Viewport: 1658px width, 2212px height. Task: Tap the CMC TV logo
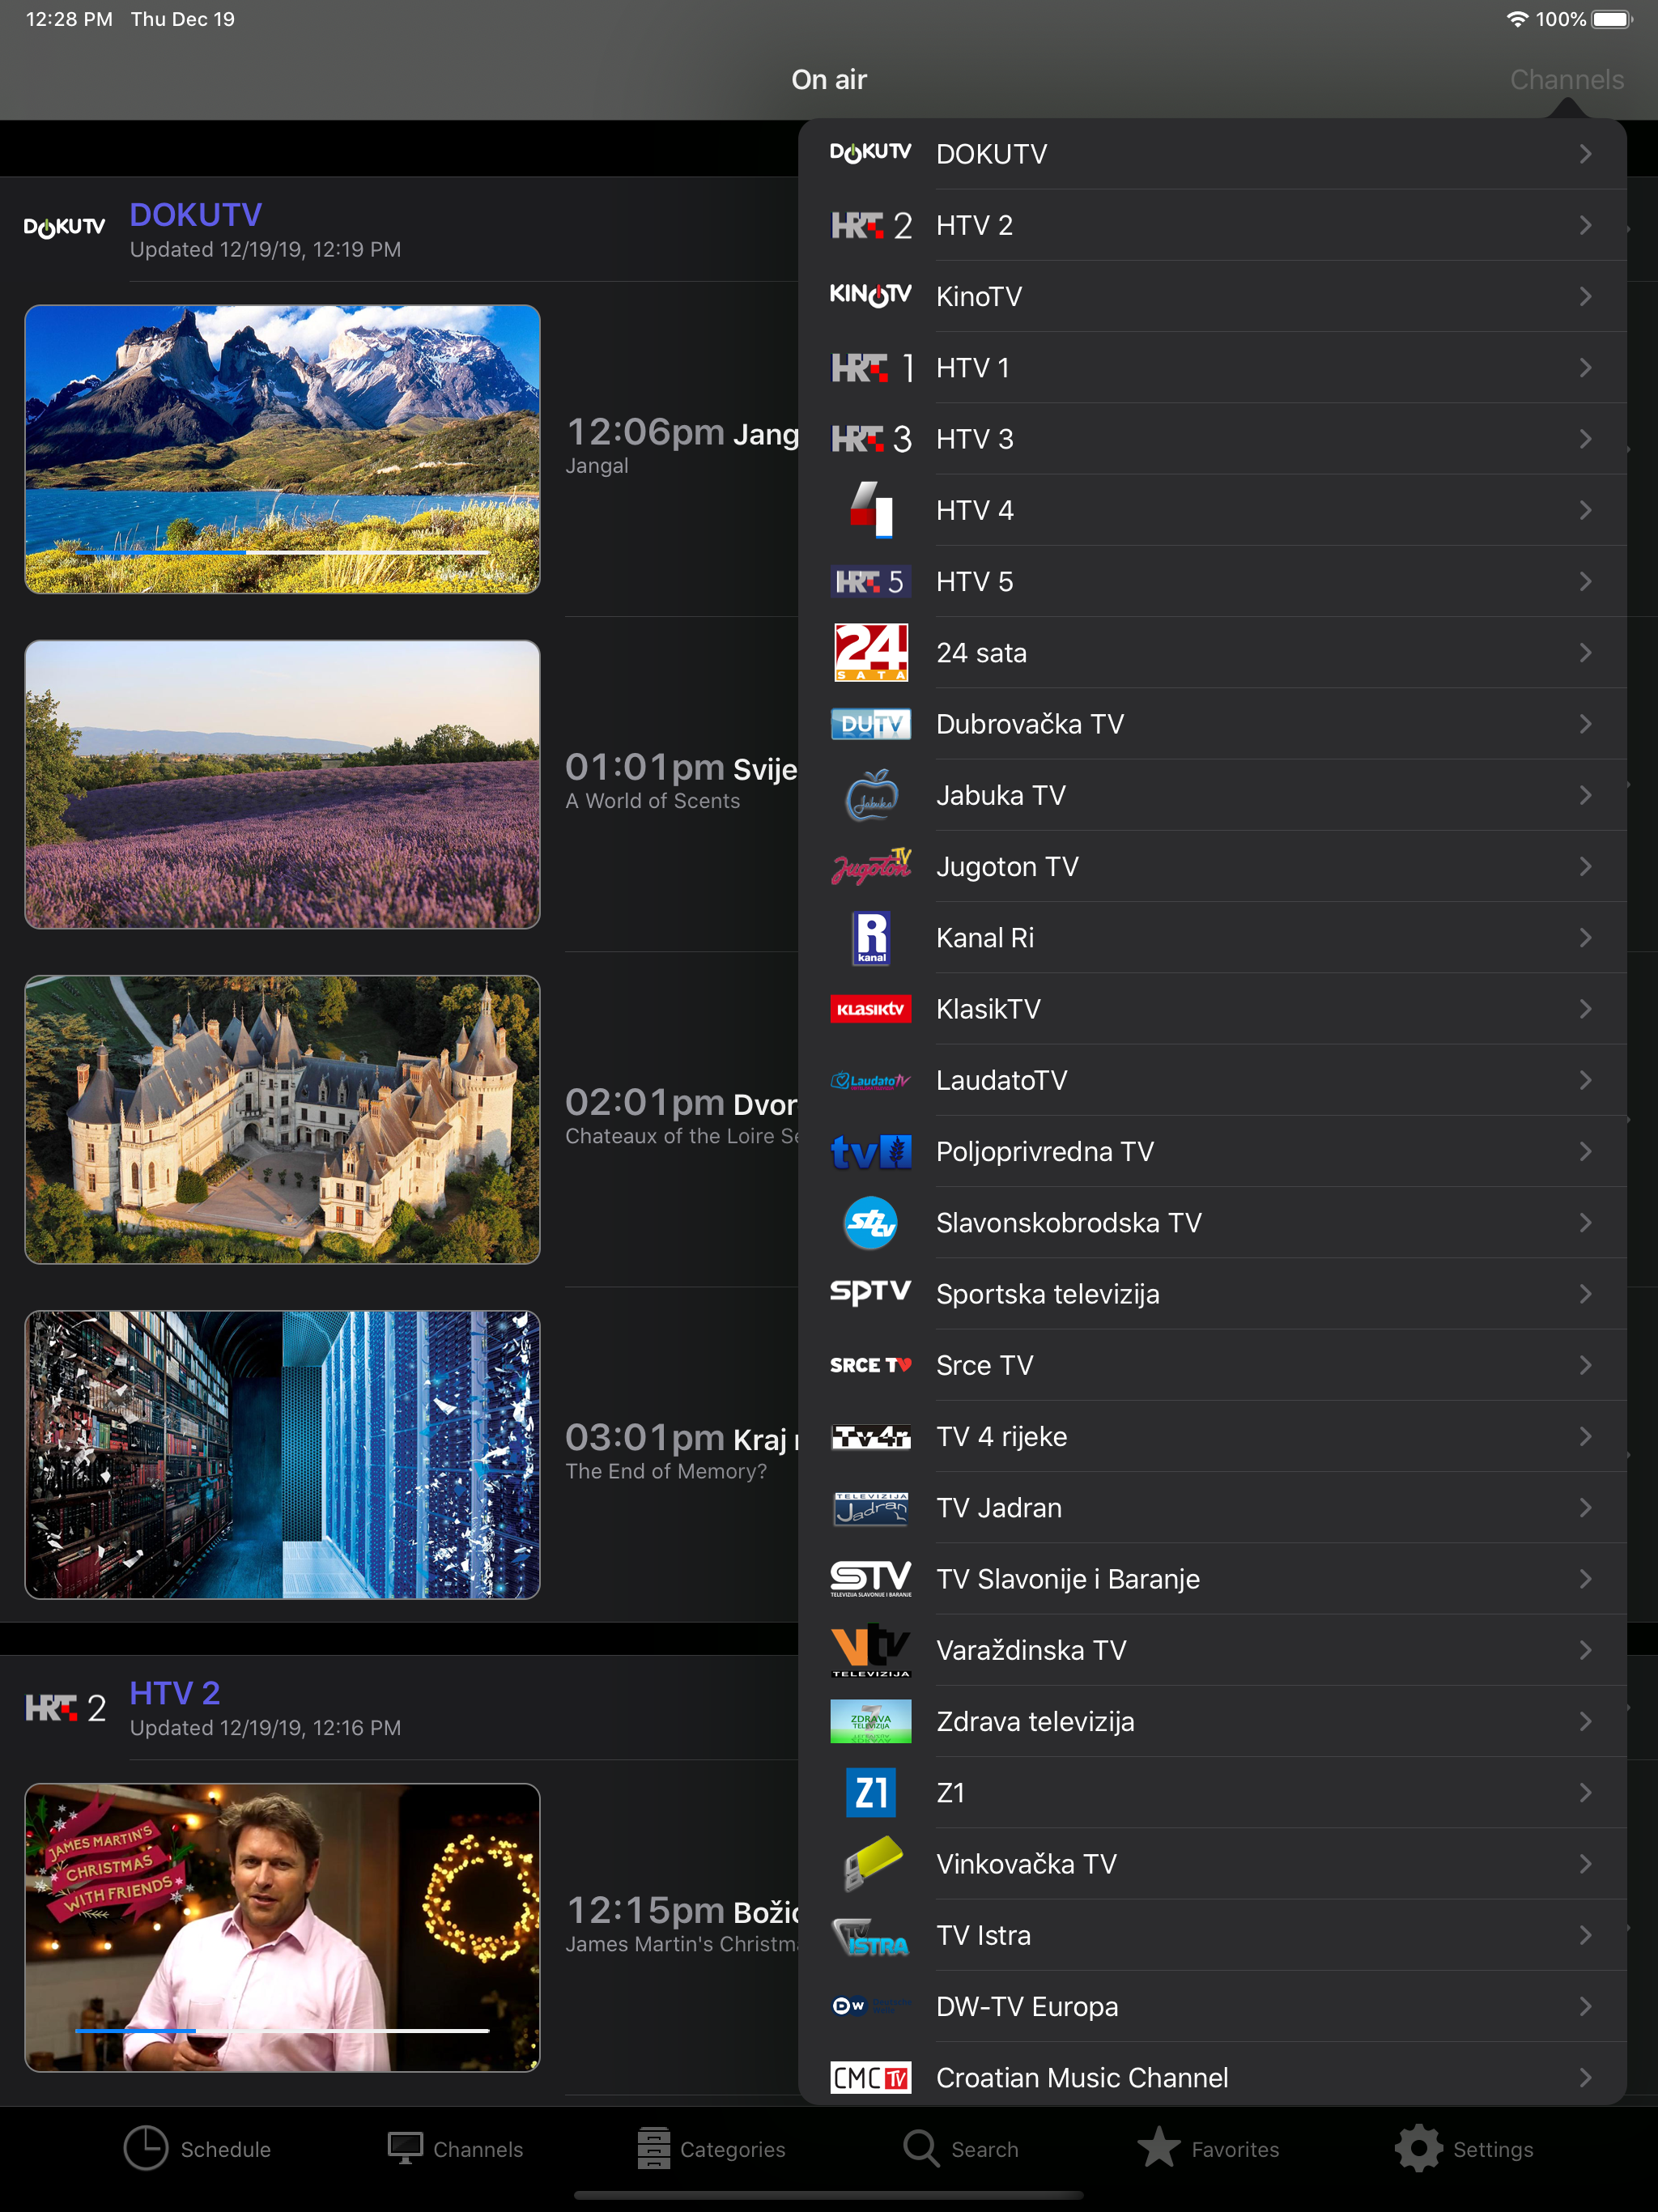point(870,2077)
